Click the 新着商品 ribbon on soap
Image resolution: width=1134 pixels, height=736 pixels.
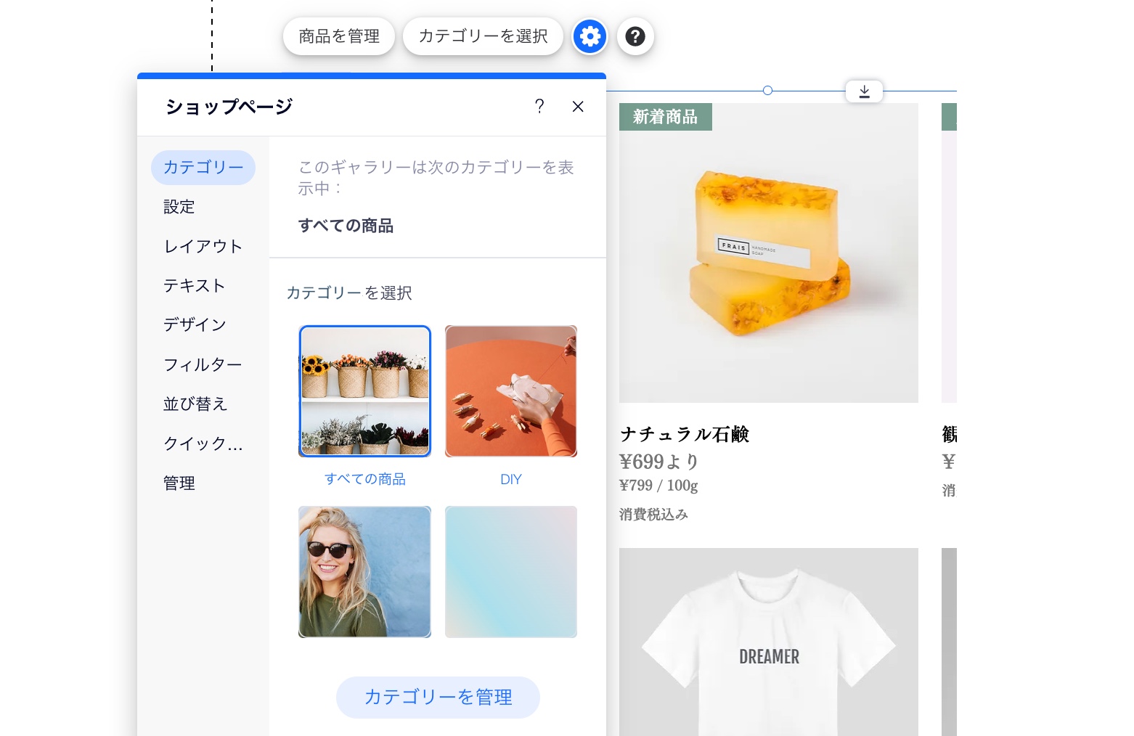coord(666,117)
